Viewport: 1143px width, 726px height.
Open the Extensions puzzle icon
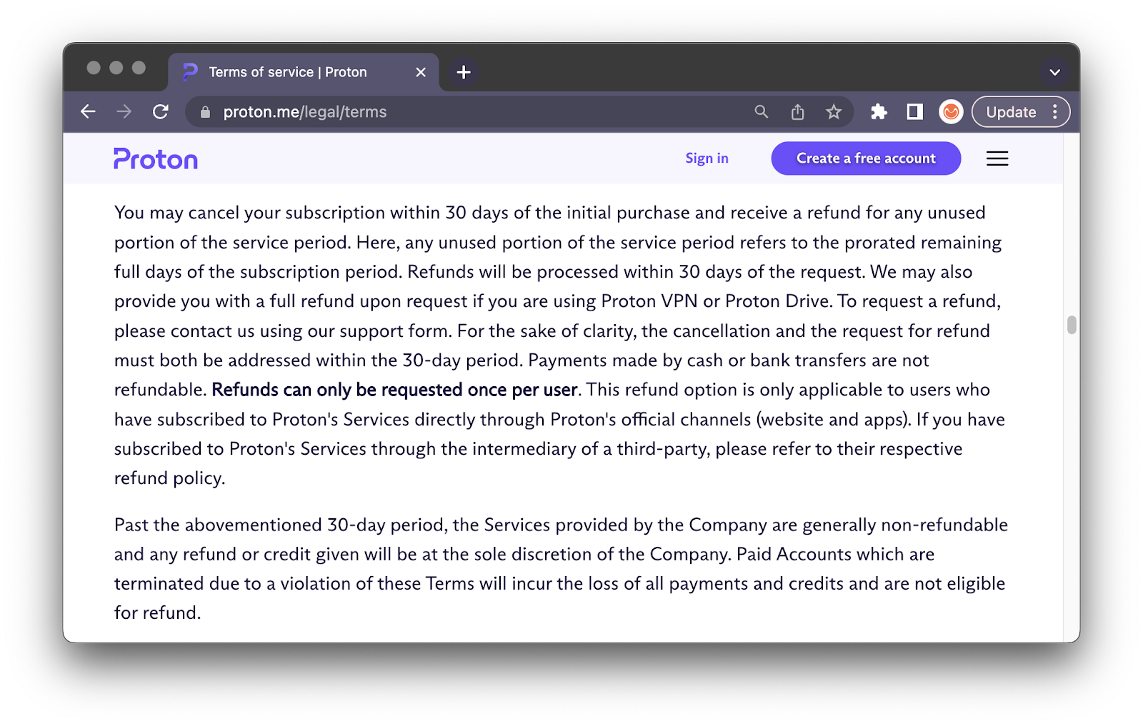point(879,112)
